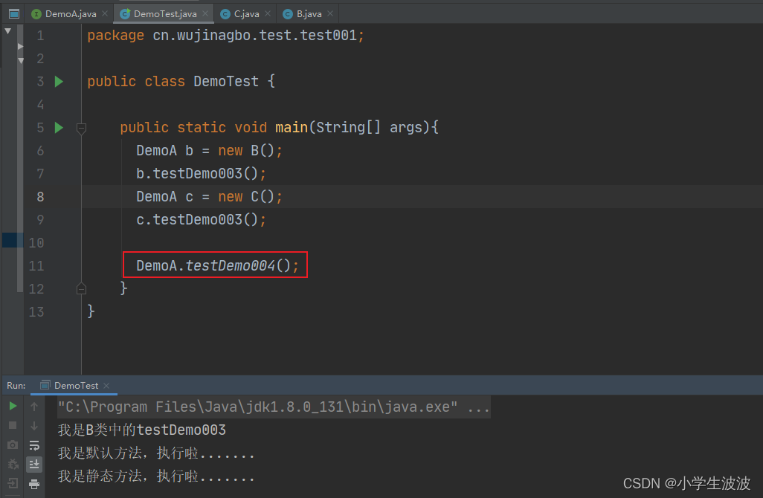Click the lower down triangle in left strip
The height and width of the screenshot is (498, 763).
click(x=20, y=61)
